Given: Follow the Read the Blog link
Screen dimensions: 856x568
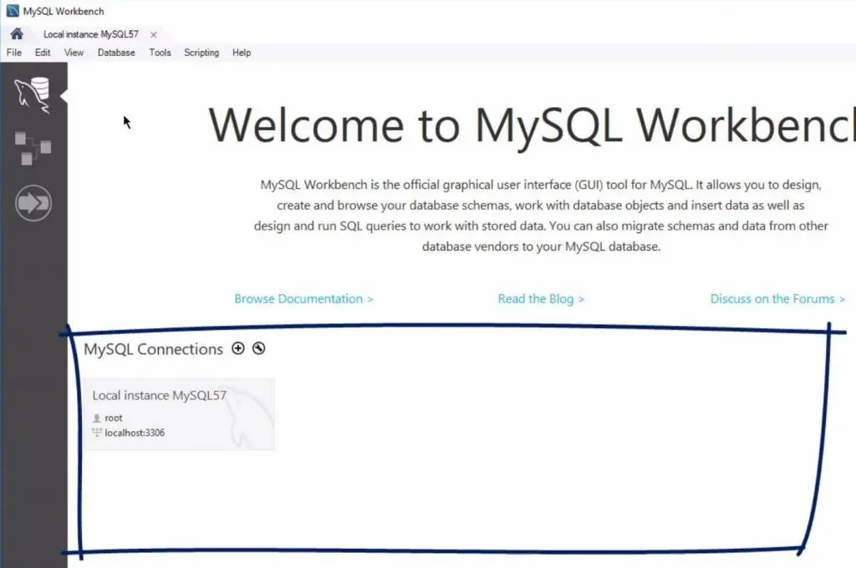Looking at the screenshot, I should (x=541, y=299).
